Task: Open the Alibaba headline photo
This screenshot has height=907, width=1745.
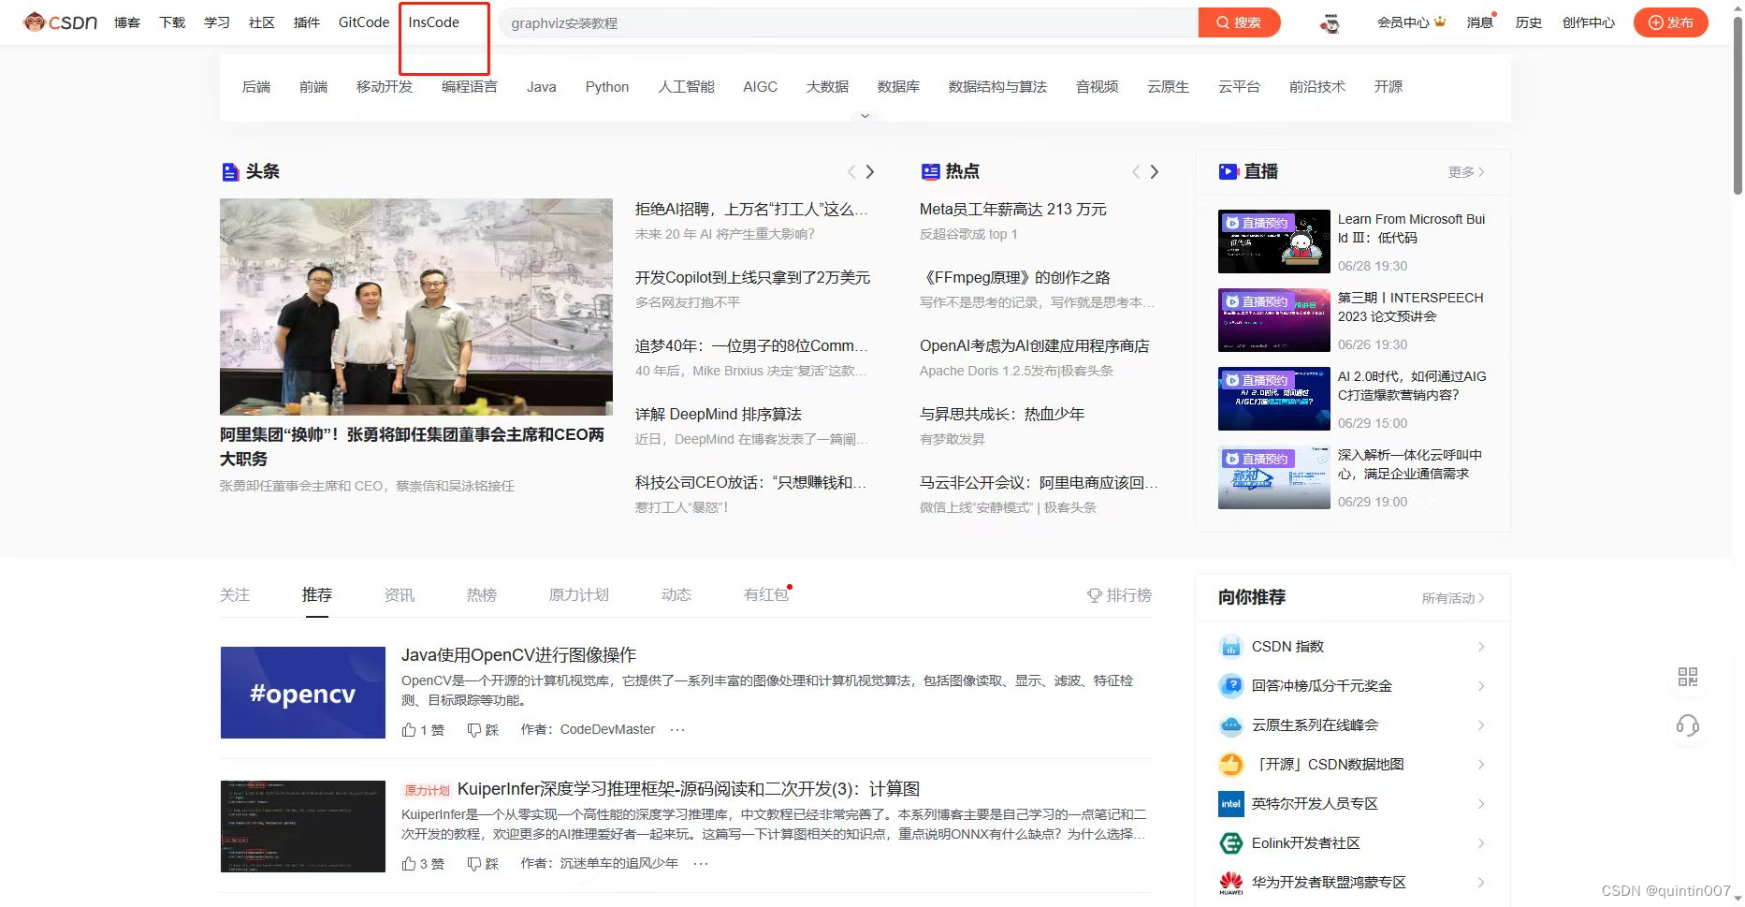Action: tap(416, 307)
